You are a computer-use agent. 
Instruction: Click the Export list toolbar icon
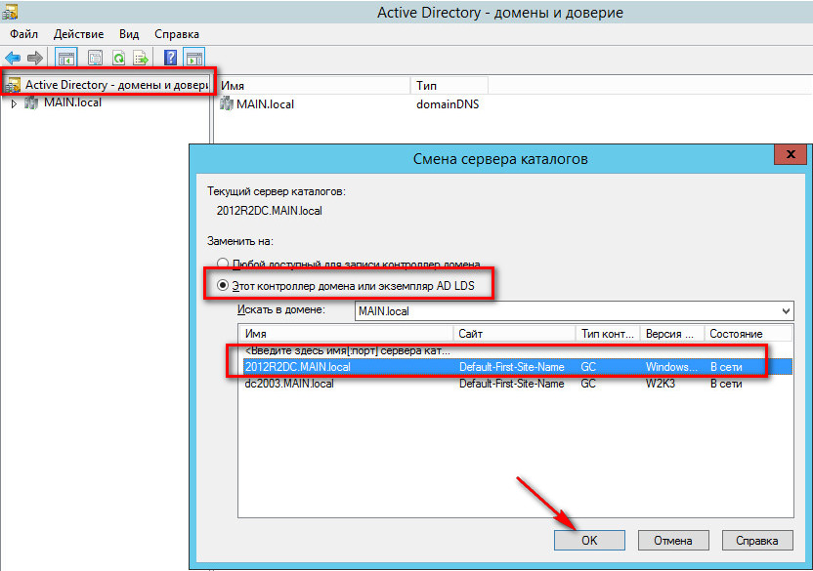point(141,58)
